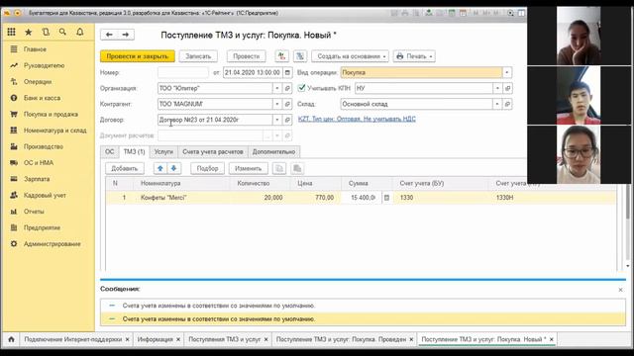The image size is (634, 356).
Task: Open the Договор record link icon
Action: [x=287, y=120]
